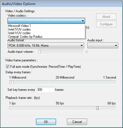Click delay slider track below 1 Second label
Screen dimensions: 123x128
pos(109,82)
